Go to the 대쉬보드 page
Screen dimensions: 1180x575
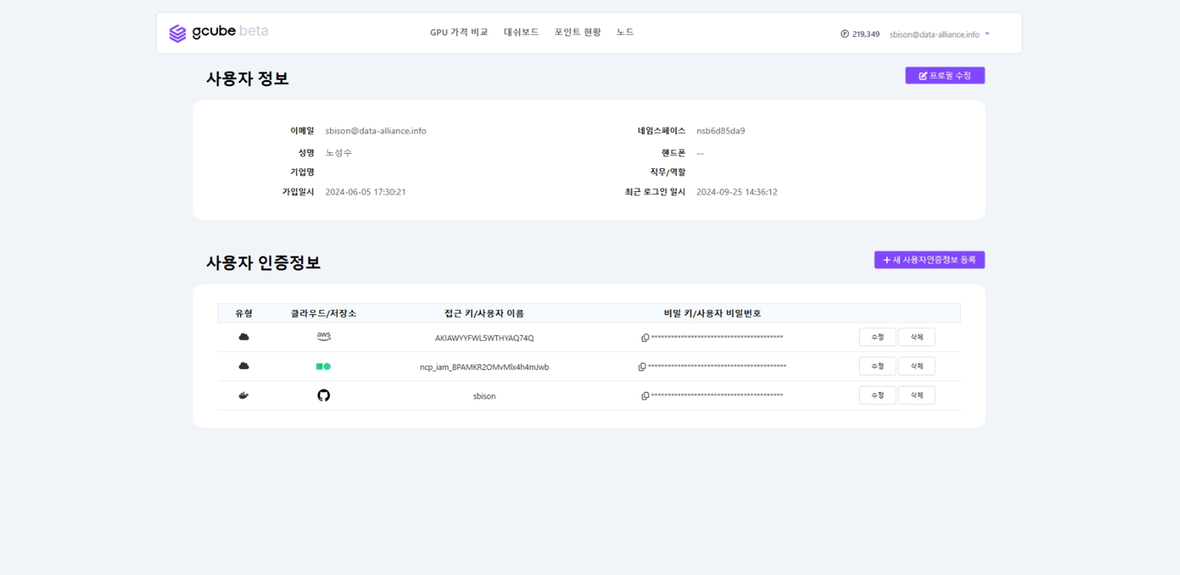[x=521, y=32]
